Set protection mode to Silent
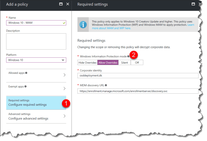The image size is (207, 141). click(125, 62)
